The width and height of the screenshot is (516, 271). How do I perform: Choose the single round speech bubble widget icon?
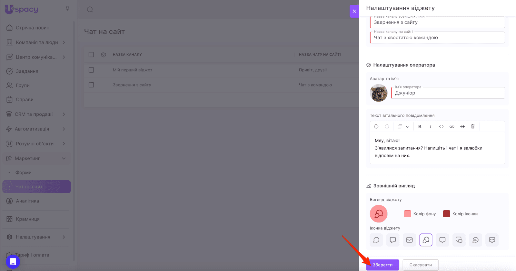pyautogui.click(x=376, y=240)
